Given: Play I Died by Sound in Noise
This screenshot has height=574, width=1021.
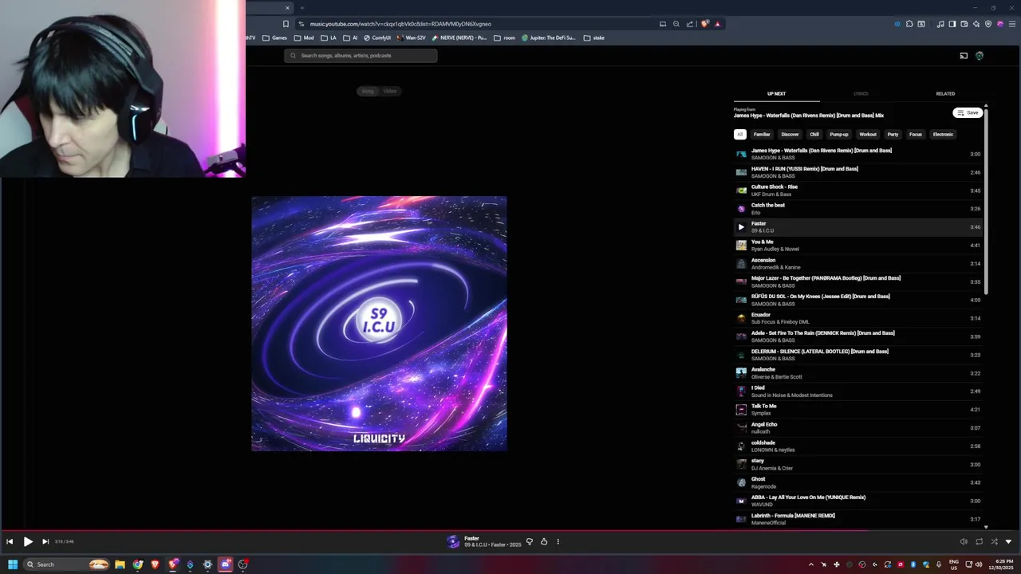Looking at the screenshot, I should 858,391.
